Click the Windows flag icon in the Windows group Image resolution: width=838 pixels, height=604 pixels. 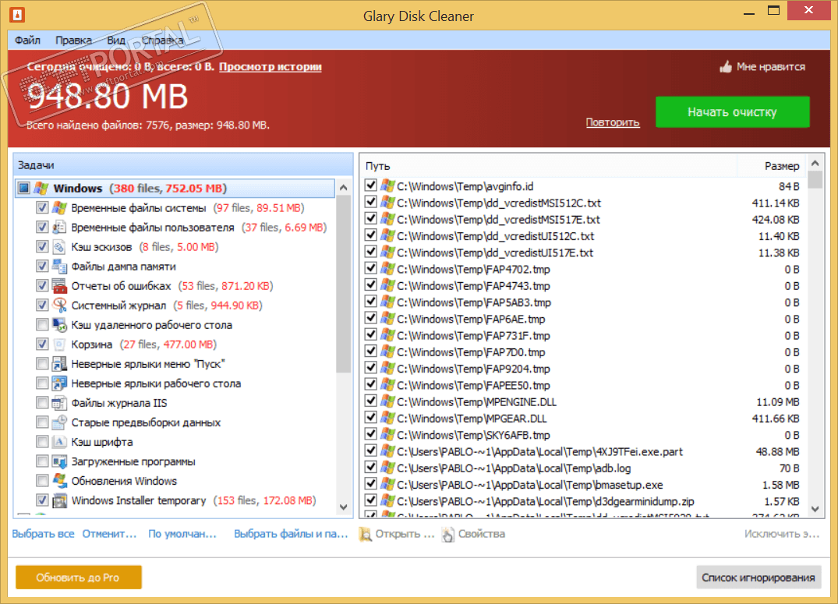pos(41,188)
